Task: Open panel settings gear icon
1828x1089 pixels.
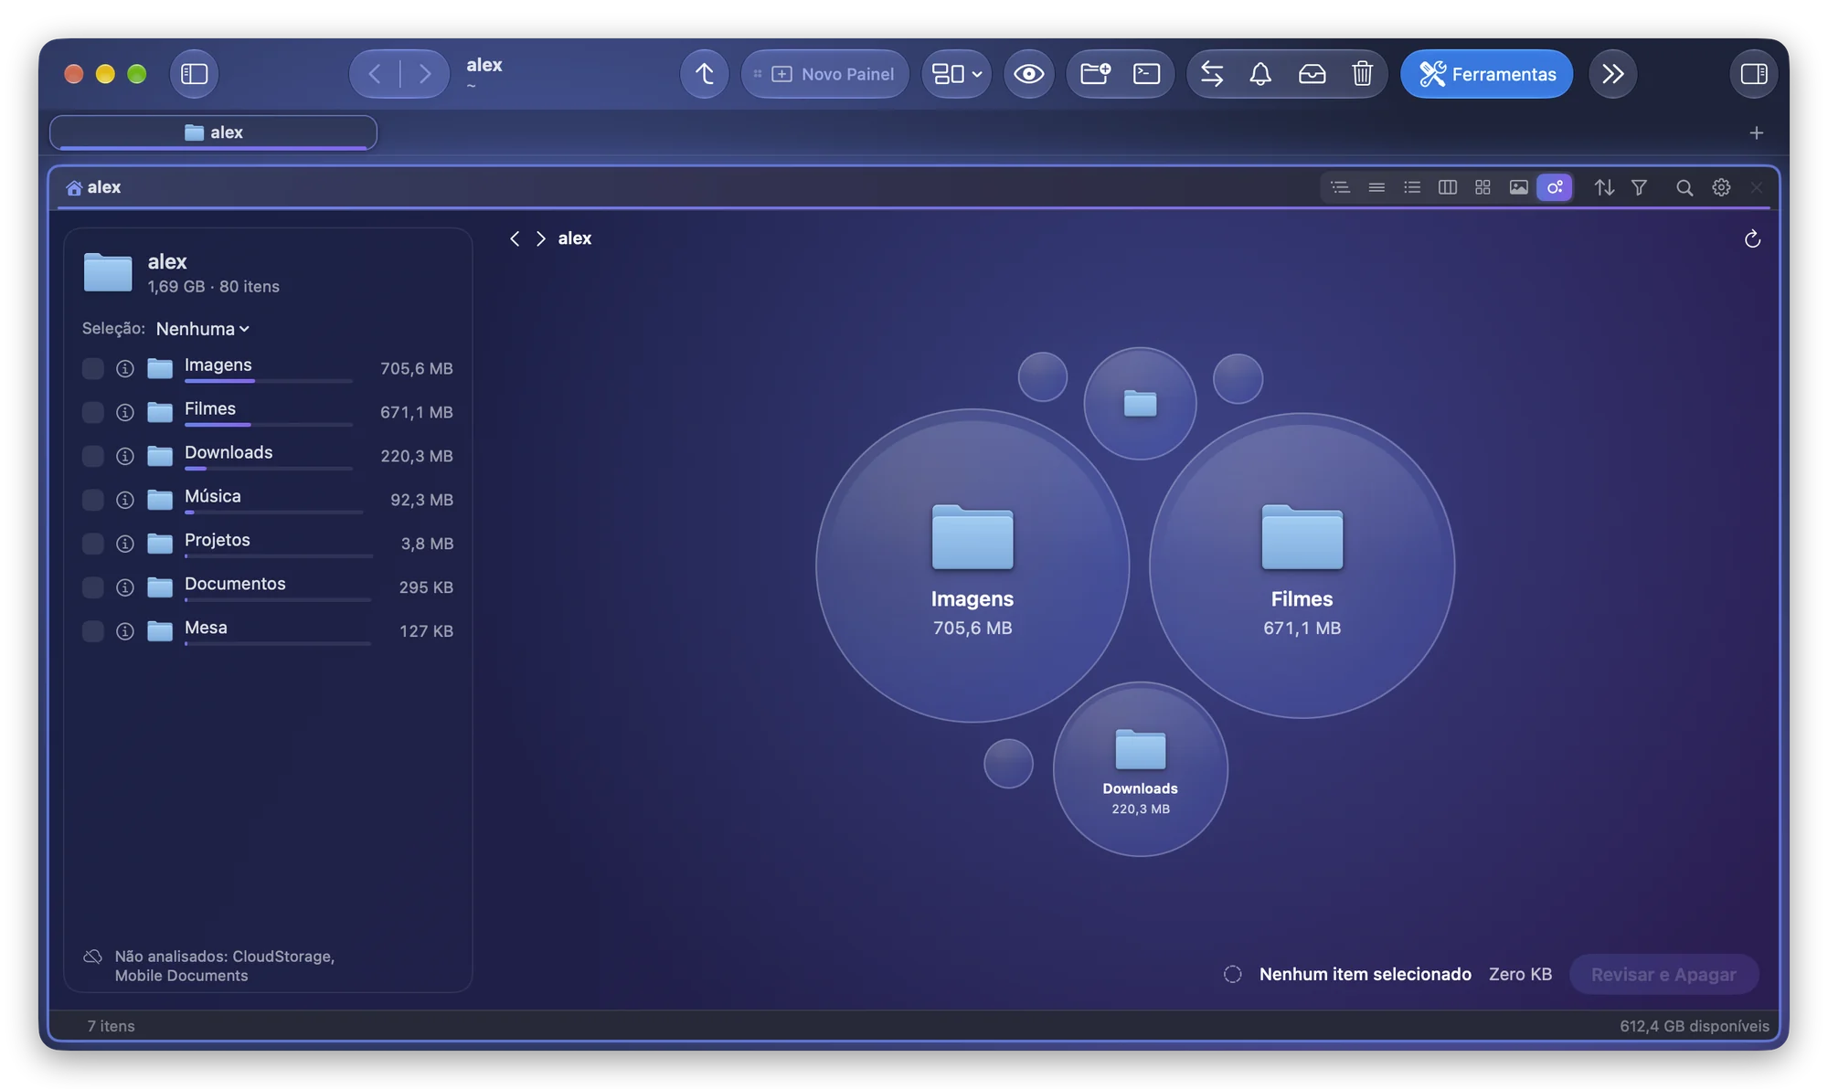Action: (x=1721, y=187)
